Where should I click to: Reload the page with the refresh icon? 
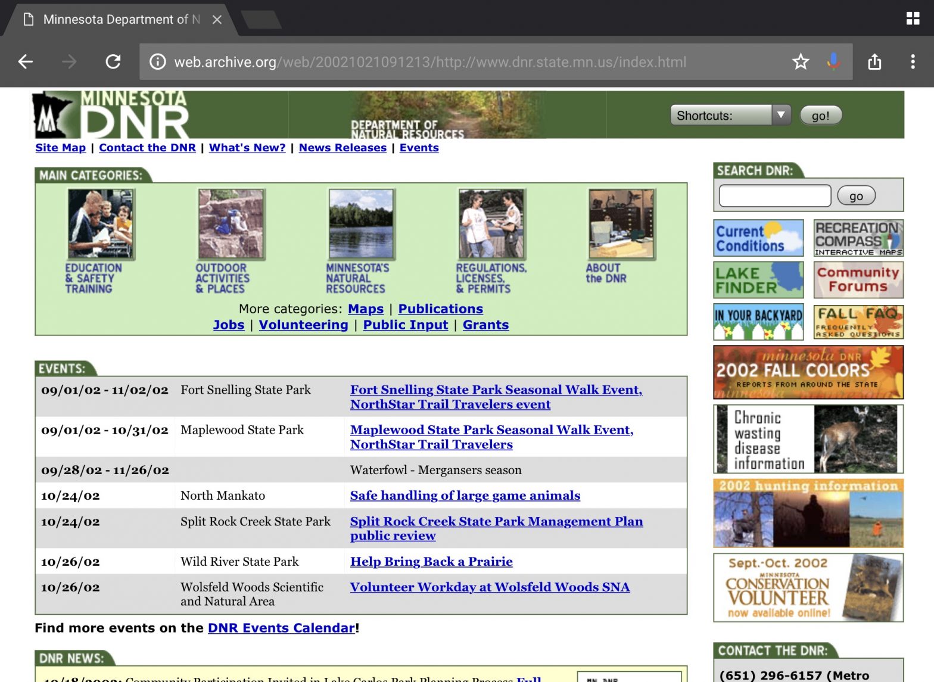pyautogui.click(x=113, y=61)
